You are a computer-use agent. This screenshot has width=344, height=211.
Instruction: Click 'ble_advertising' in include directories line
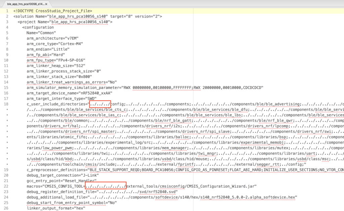[283, 104]
